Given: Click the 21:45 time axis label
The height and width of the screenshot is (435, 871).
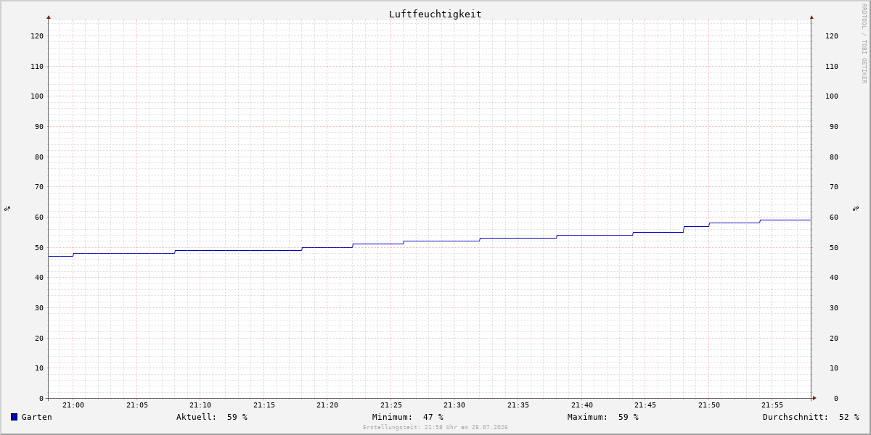Looking at the screenshot, I should 645,405.
